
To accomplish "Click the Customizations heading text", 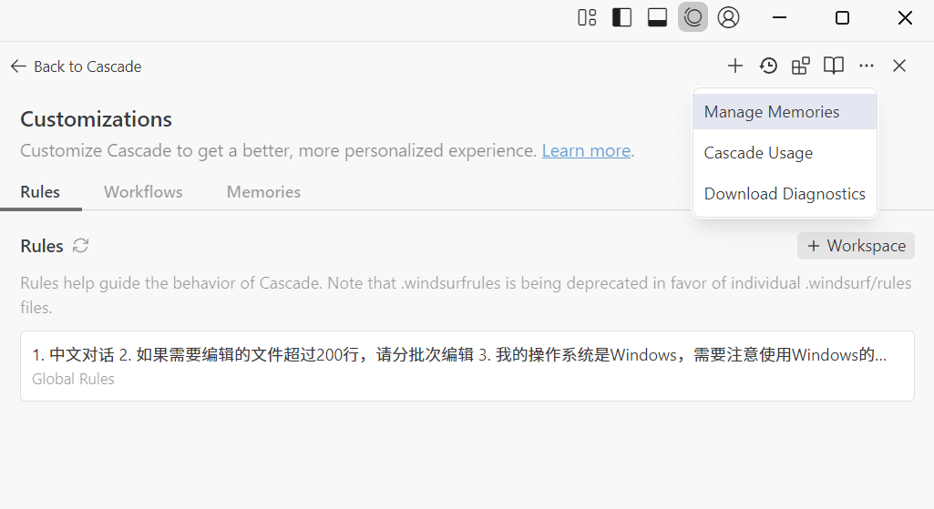I will tap(96, 119).
